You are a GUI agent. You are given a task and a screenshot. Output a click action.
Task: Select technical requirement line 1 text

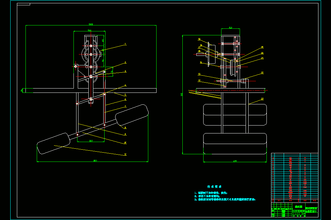(x=211, y=193)
